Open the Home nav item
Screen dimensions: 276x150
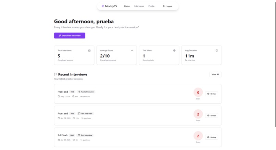pyautogui.click(x=127, y=6)
